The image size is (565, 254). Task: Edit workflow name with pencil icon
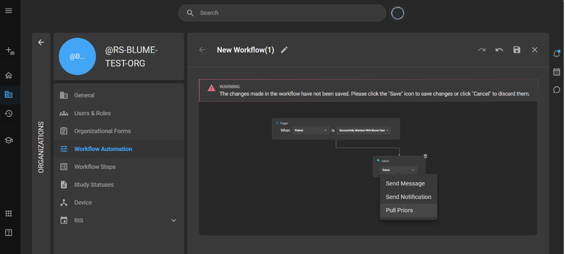pos(284,50)
